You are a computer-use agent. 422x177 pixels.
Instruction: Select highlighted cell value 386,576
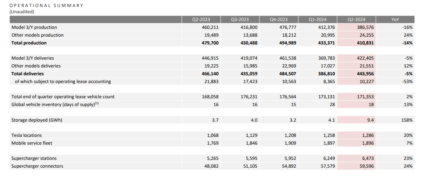pos(365,27)
